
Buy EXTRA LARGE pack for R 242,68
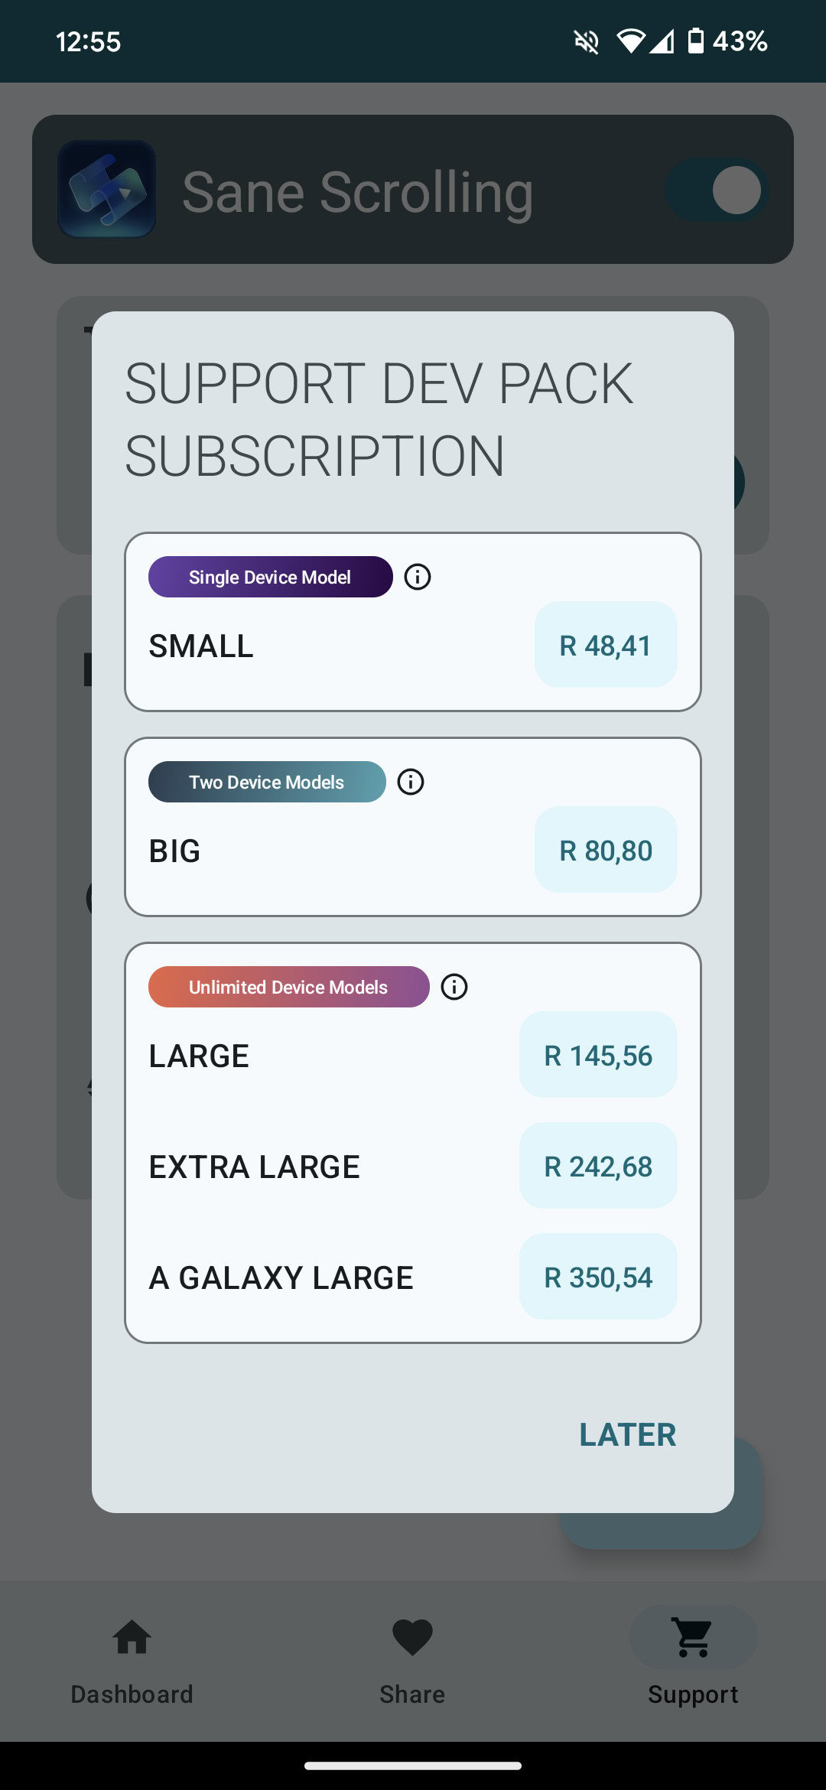click(598, 1166)
